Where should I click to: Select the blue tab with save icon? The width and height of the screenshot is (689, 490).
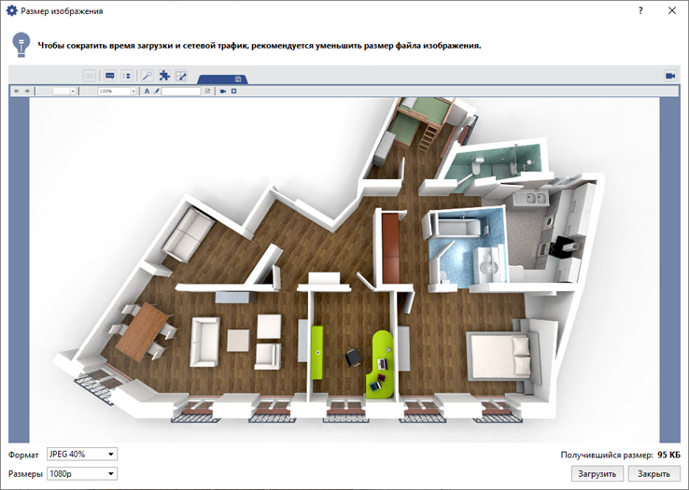point(238,79)
